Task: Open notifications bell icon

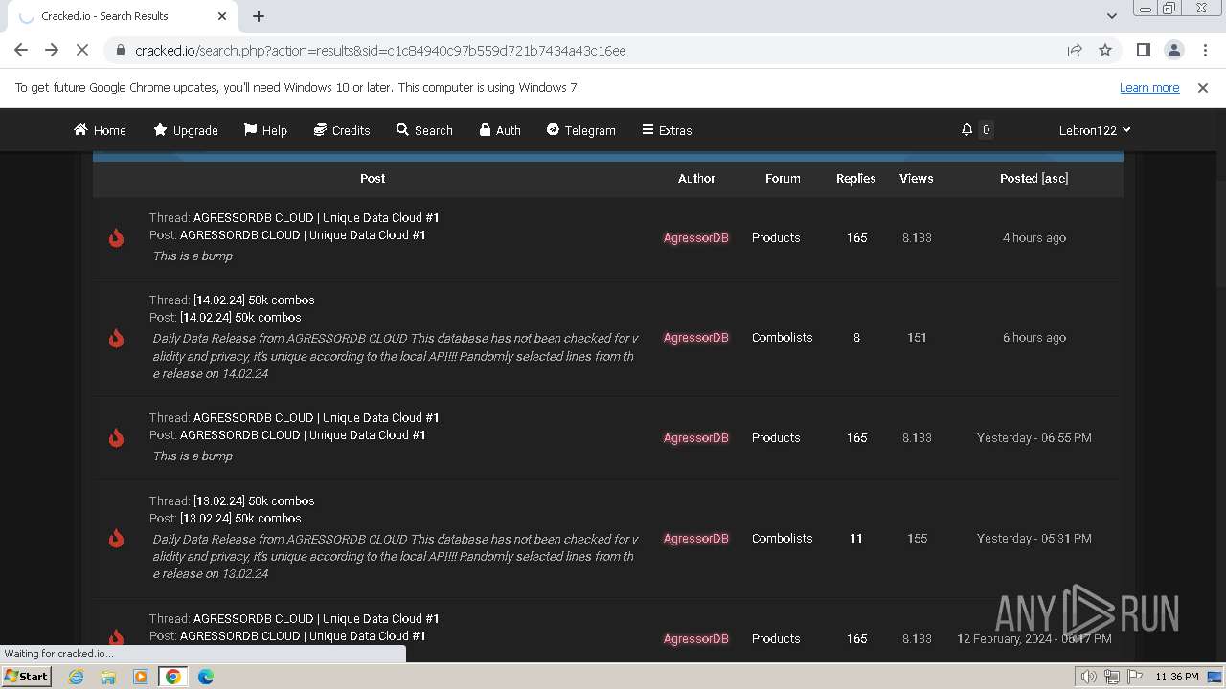Action: click(967, 130)
